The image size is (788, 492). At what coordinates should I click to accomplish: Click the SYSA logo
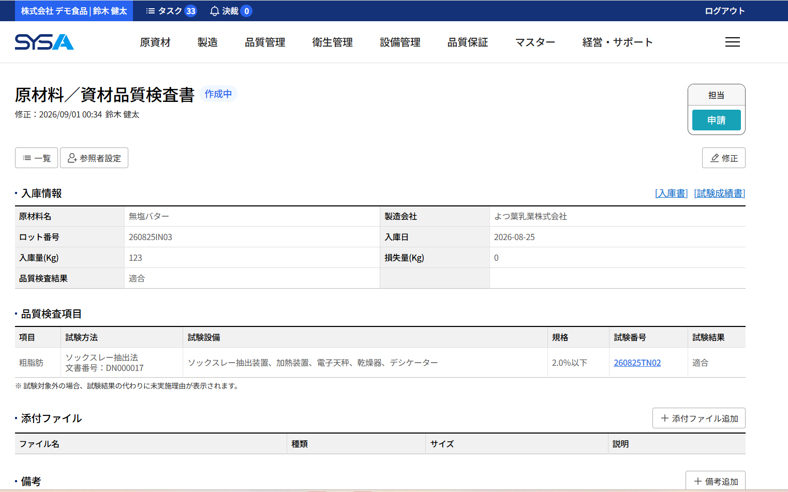[44, 42]
